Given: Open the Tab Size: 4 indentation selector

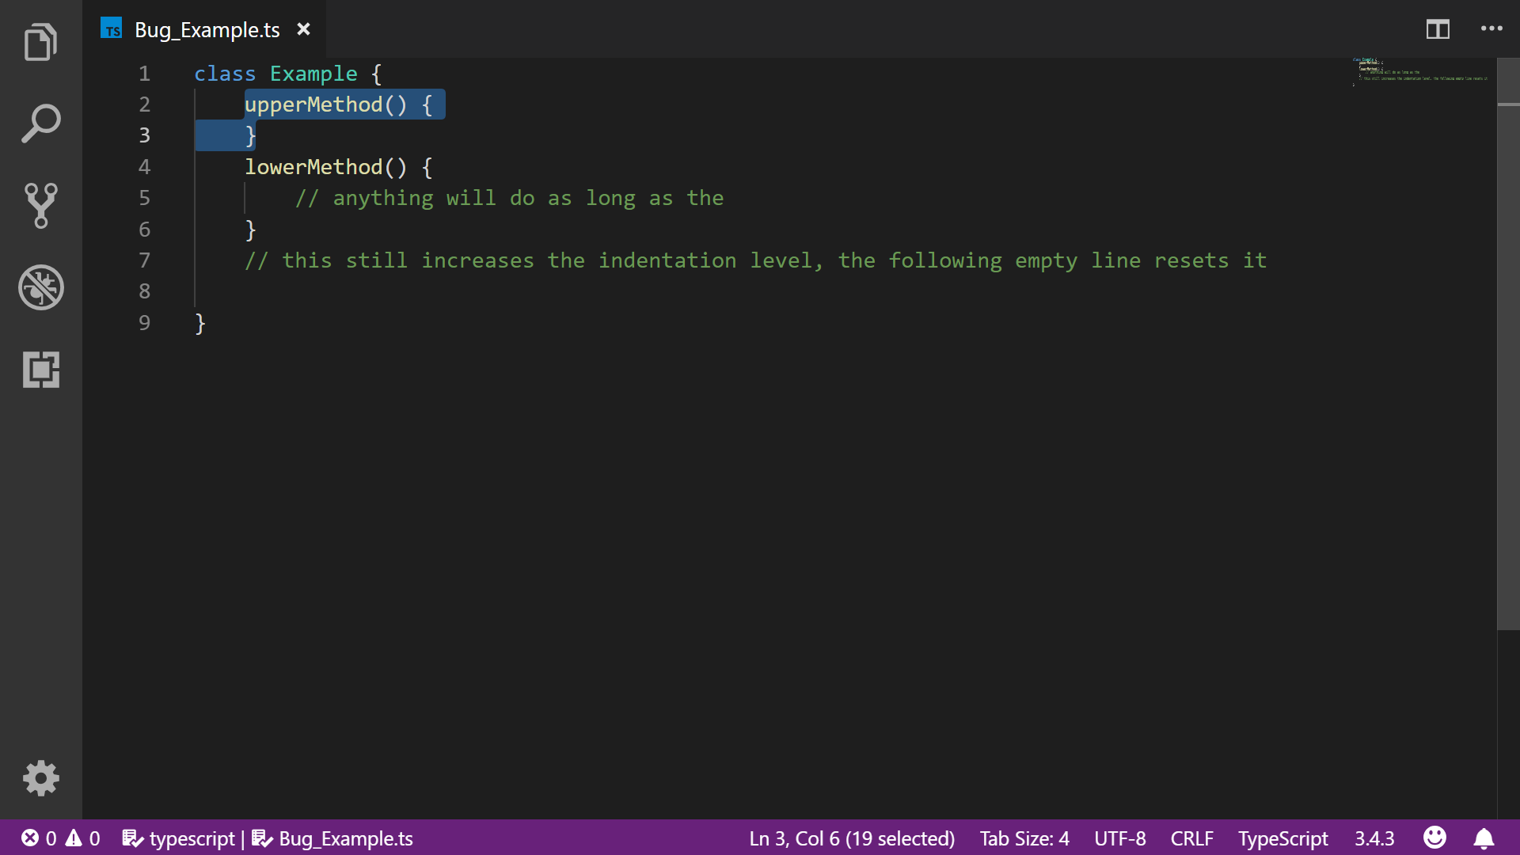Looking at the screenshot, I should (x=1024, y=838).
